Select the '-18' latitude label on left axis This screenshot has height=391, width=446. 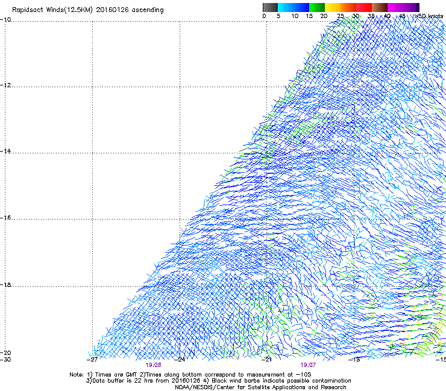pos(5,285)
